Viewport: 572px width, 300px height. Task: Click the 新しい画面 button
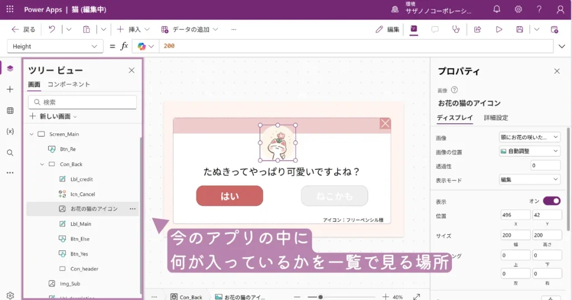point(53,117)
